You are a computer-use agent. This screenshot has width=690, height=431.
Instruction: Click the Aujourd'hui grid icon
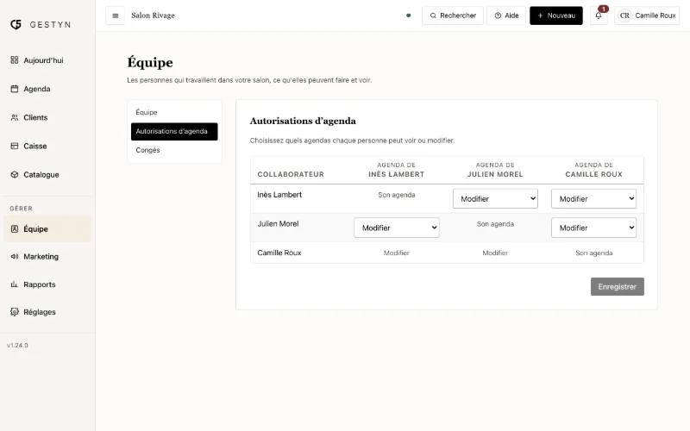click(15, 59)
